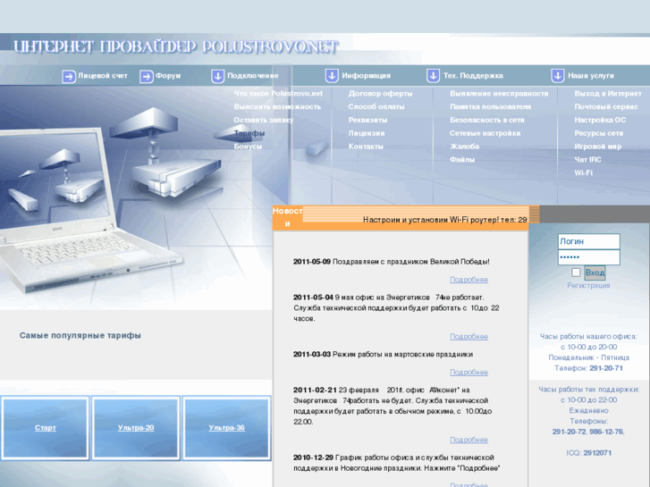
Task: Open Лицензии link
Action: coord(367,133)
